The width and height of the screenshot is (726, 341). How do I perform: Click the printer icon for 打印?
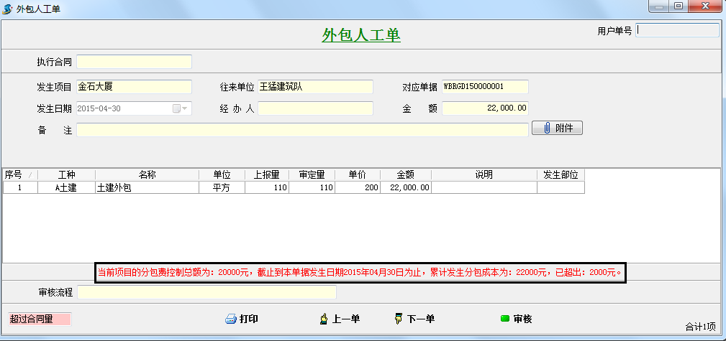pyautogui.click(x=231, y=319)
